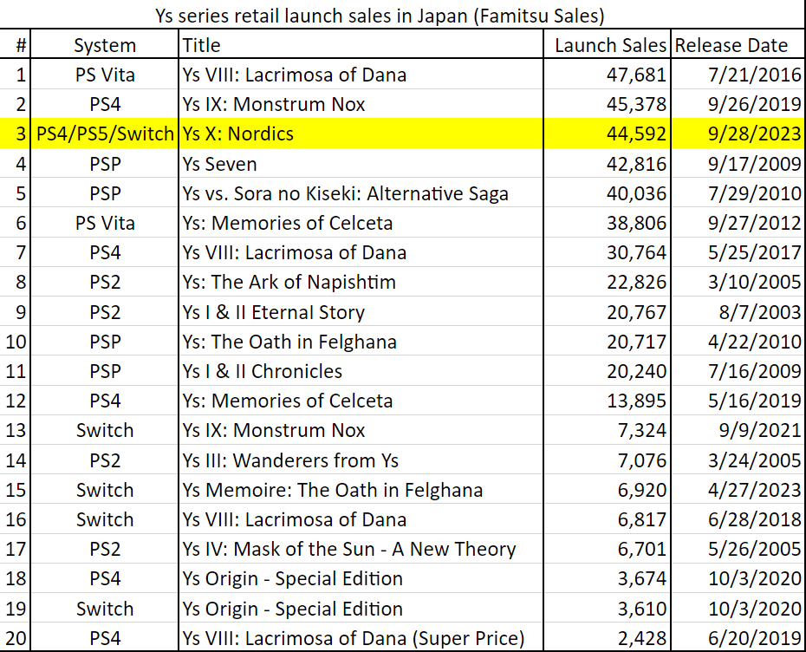
Task: Select the table title mentioning Famitsu Sales
Action: click(380, 16)
